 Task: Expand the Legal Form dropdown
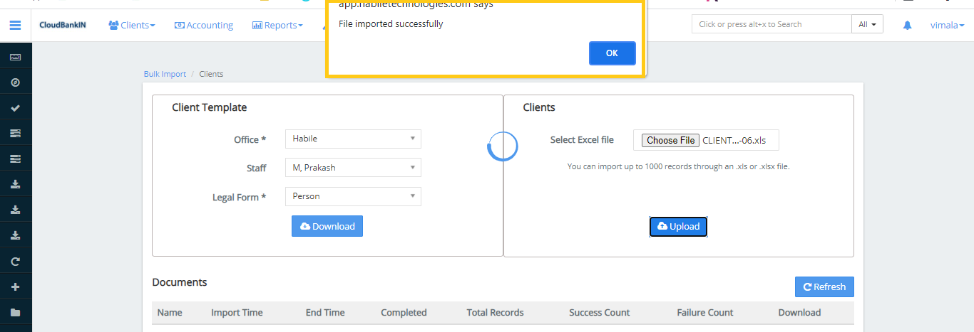[353, 196]
